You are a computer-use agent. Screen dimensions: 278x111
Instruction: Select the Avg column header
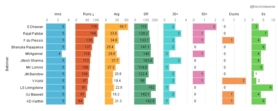coord(117,14)
